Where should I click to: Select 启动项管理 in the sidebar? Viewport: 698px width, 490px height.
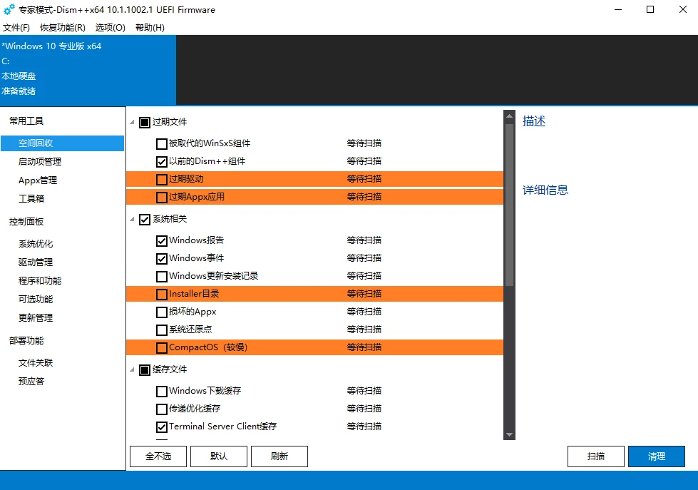pyautogui.click(x=40, y=162)
